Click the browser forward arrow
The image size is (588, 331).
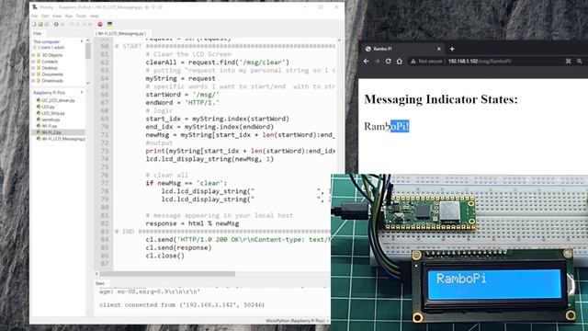[x=378, y=62]
